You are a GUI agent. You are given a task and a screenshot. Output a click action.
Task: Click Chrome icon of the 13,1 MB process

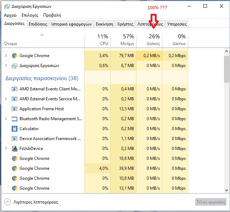coord(15,188)
